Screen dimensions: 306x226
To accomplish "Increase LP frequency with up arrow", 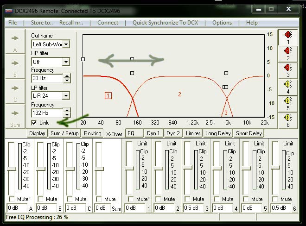I will [67, 110].
